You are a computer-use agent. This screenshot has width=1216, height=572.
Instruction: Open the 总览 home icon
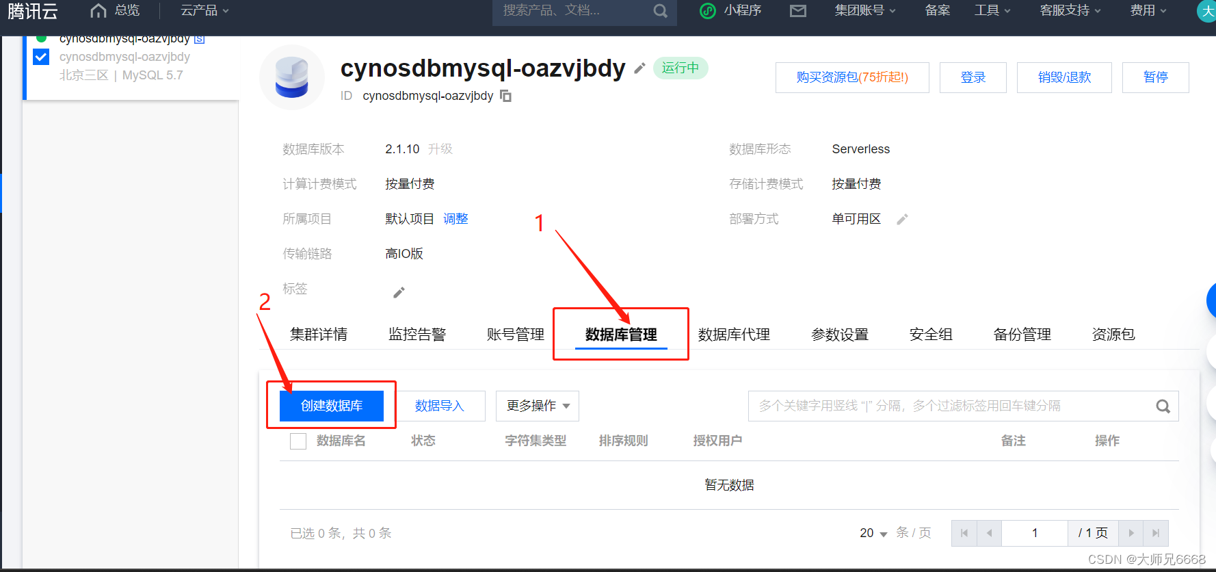[x=98, y=11]
